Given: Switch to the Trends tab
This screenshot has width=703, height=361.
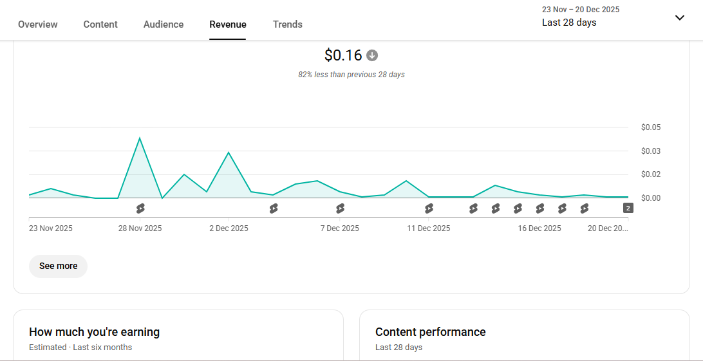Looking at the screenshot, I should 288,24.
